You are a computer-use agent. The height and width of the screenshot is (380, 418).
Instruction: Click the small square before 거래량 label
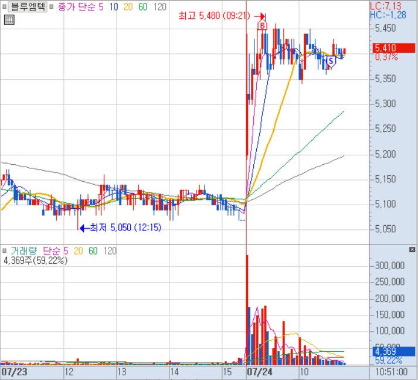[x=5, y=251]
